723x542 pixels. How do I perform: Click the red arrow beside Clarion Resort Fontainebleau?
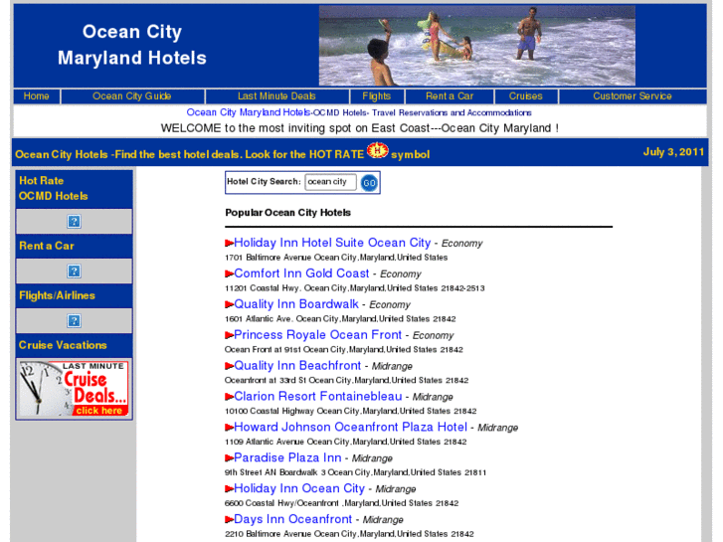pos(229,397)
